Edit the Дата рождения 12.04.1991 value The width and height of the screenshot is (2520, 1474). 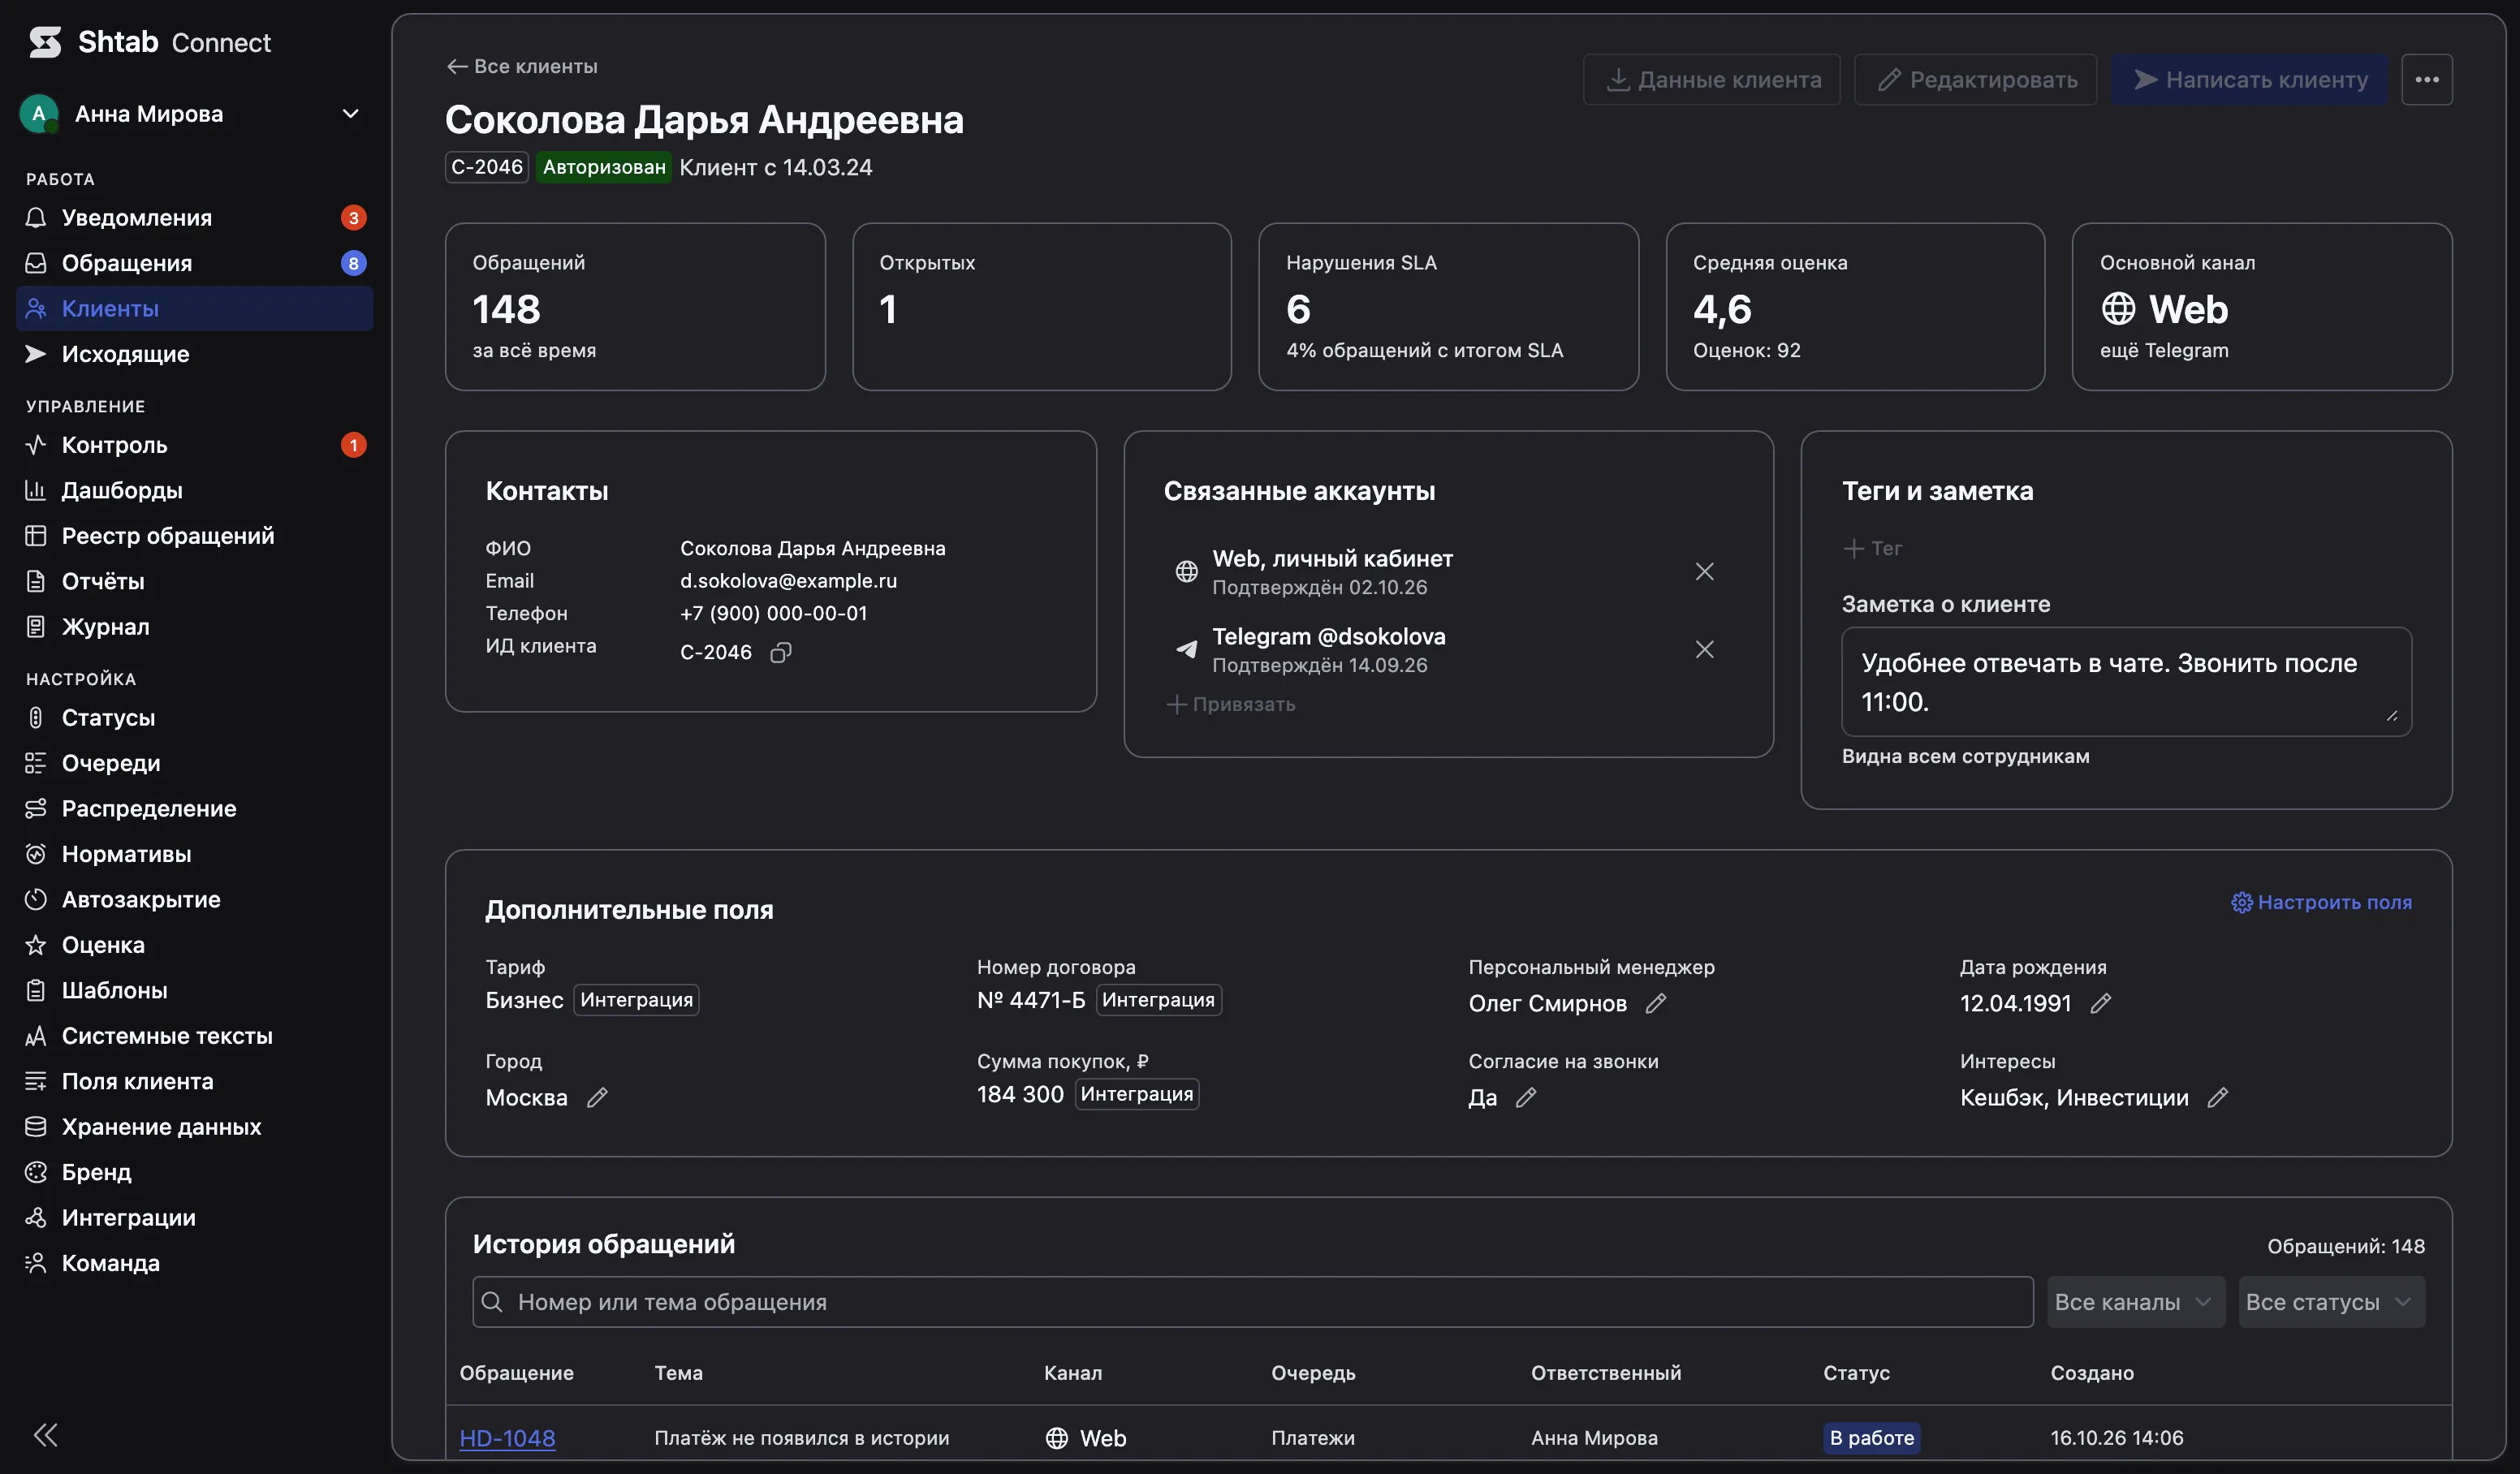click(2100, 1002)
